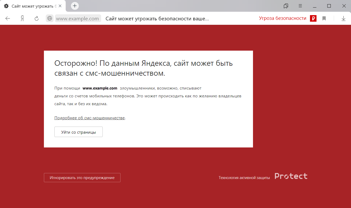
Task: Click the globe site info icon
Action: click(x=50, y=19)
